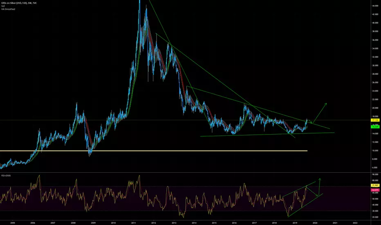Click 12.000 on the price axis
This screenshot has width=381, height=225.
375,142
